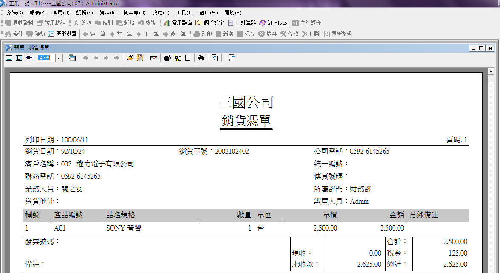Screen dimensions: 500x273
Task: Toggle 圖形選單 graphic menu
Action: click(62, 34)
